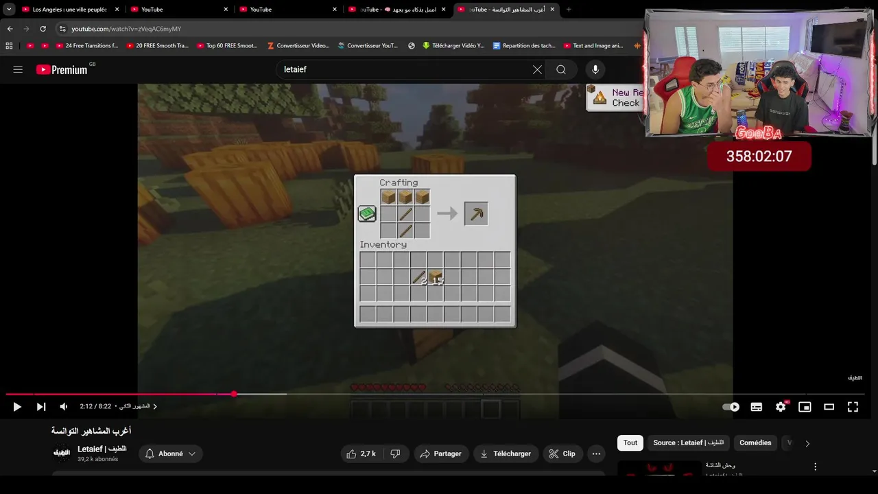Open the globe icon bookmark
The width and height of the screenshot is (878, 494).
point(412,46)
